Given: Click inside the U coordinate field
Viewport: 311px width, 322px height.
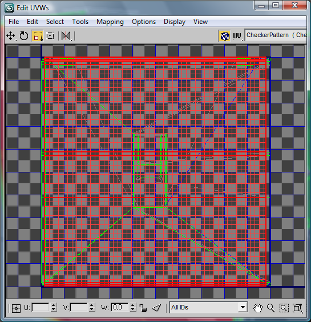Looking at the screenshot, I should coord(41,307).
